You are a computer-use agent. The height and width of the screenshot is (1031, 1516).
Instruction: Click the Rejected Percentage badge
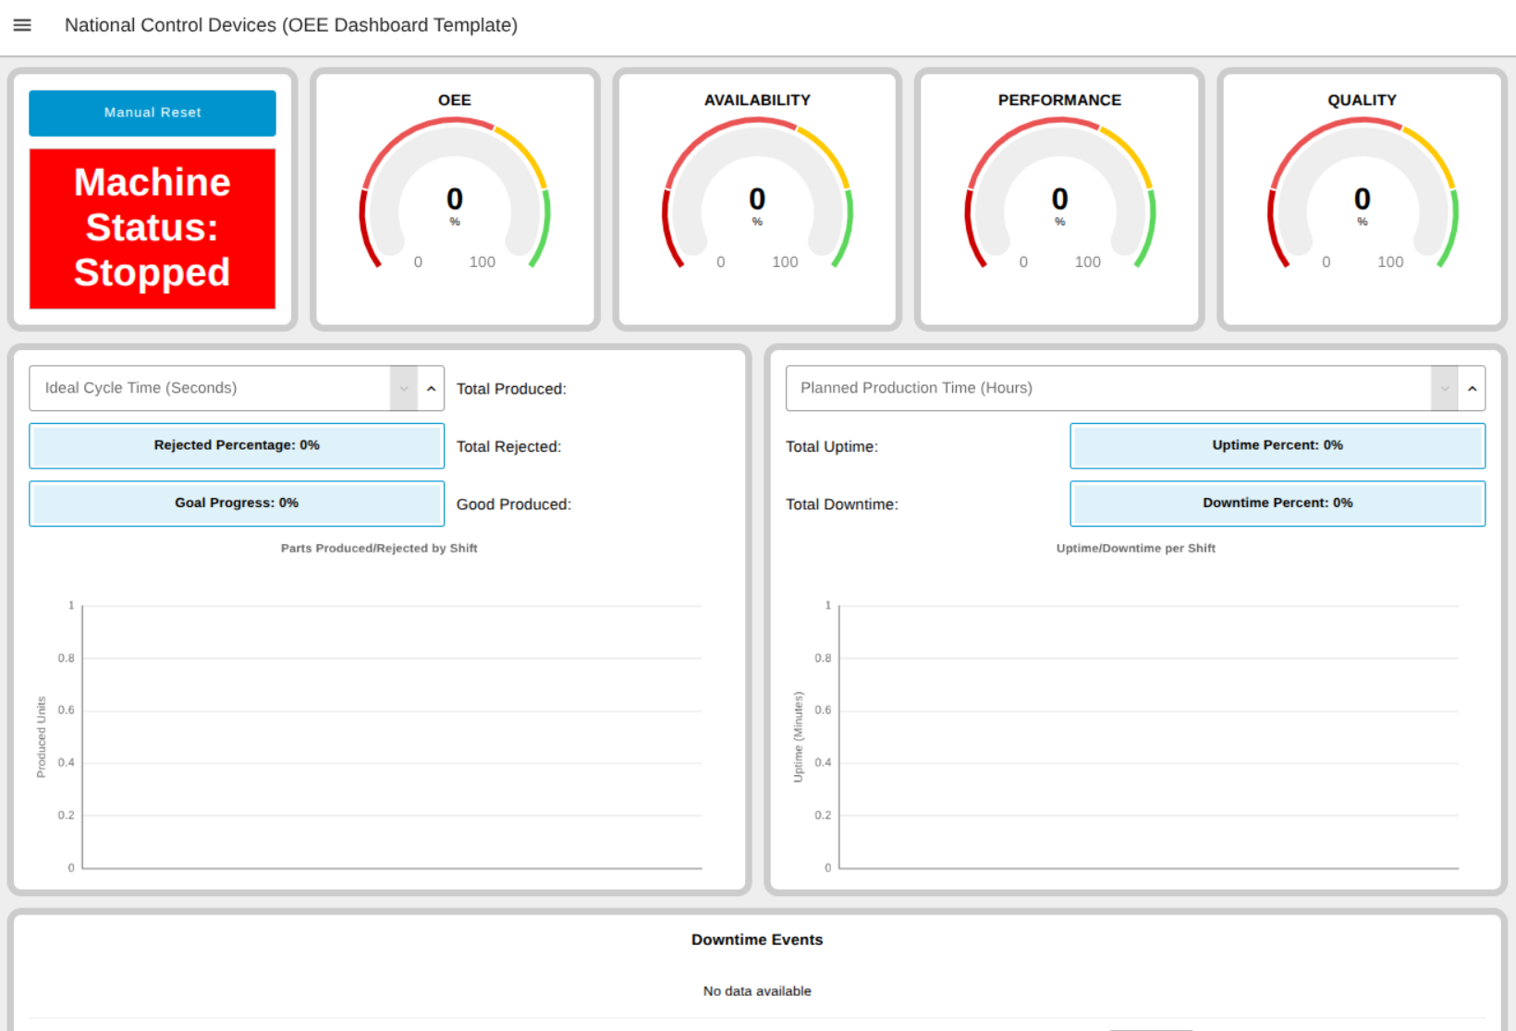(x=237, y=445)
